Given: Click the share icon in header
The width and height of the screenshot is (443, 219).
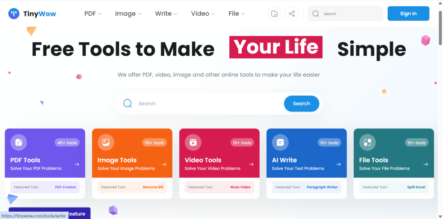Looking at the screenshot, I should (292, 14).
